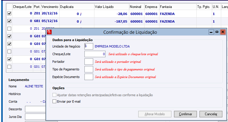Image resolution: width=228 pixels, height=122 pixels.
Task: Uncheck the row with Valor Líquido -187,05
Action: click(x=9, y=21)
